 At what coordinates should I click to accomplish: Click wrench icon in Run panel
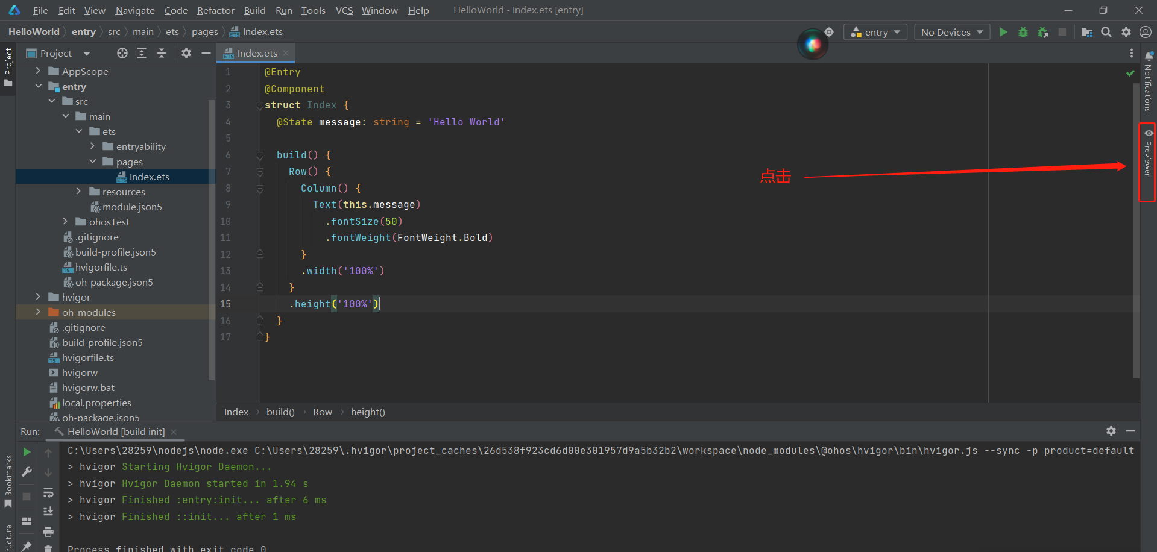(27, 472)
